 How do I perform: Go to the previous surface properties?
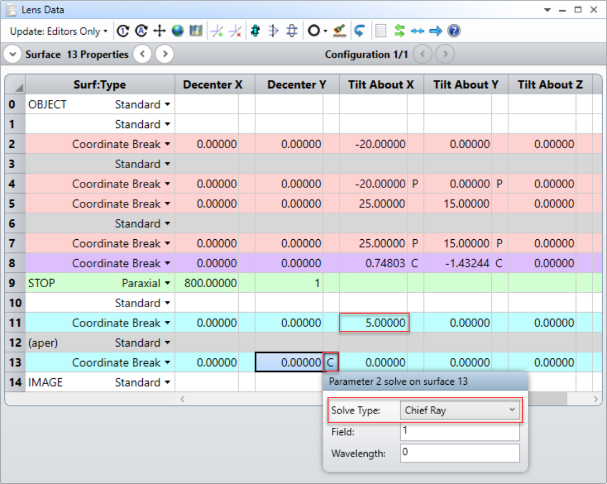(x=142, y=54)
